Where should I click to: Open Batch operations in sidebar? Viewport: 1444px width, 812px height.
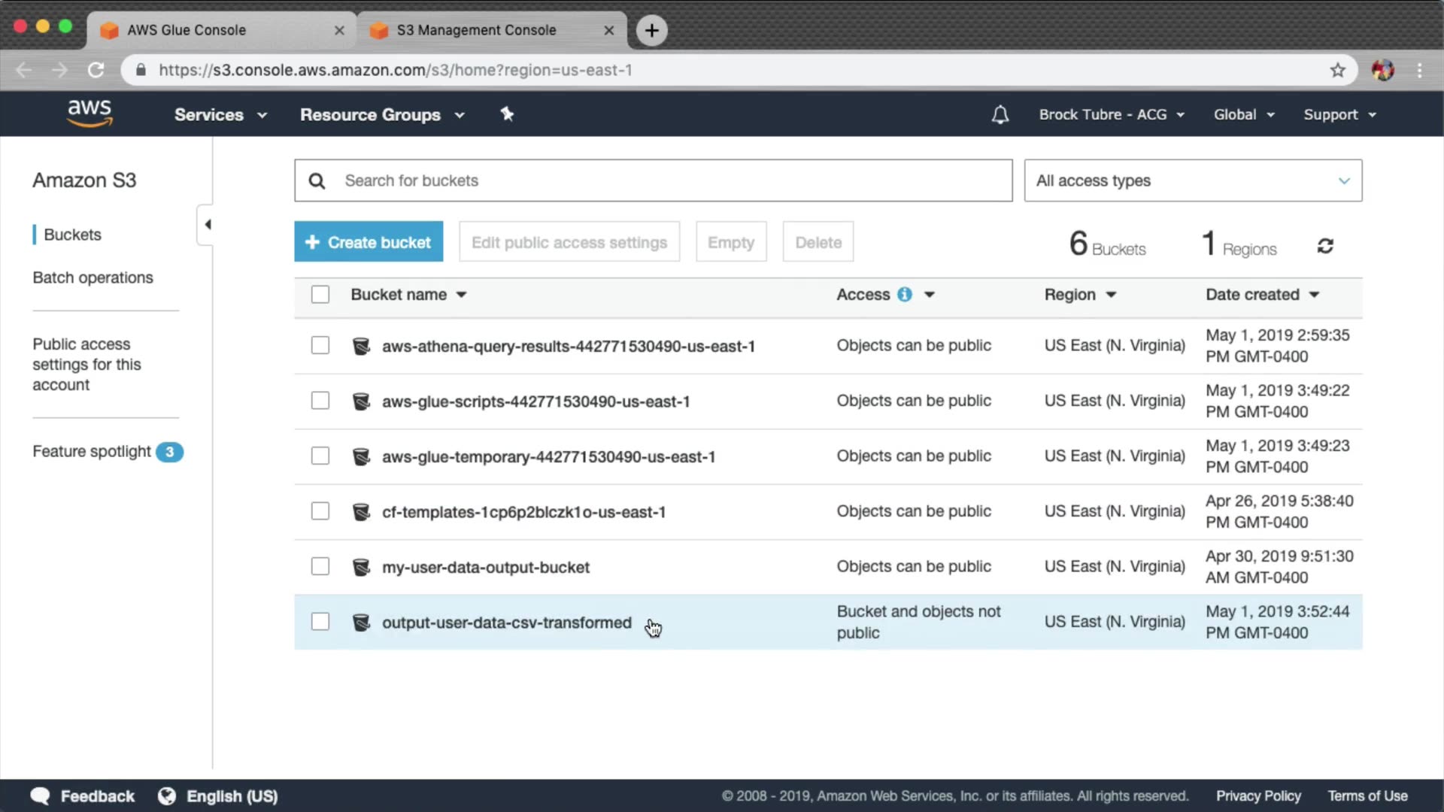point(93,277)
